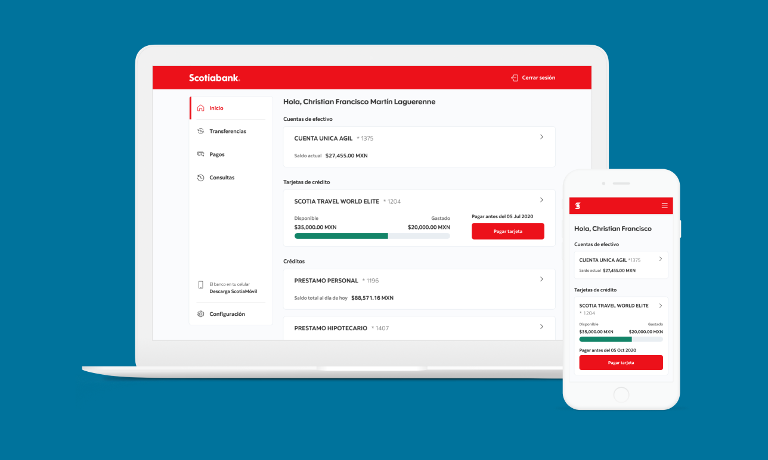768x460 pixels.
Task: Expand SCOTIA TRAVEL WORLD ELITE chevron on laptop
Action: click(x=541, y=200)
